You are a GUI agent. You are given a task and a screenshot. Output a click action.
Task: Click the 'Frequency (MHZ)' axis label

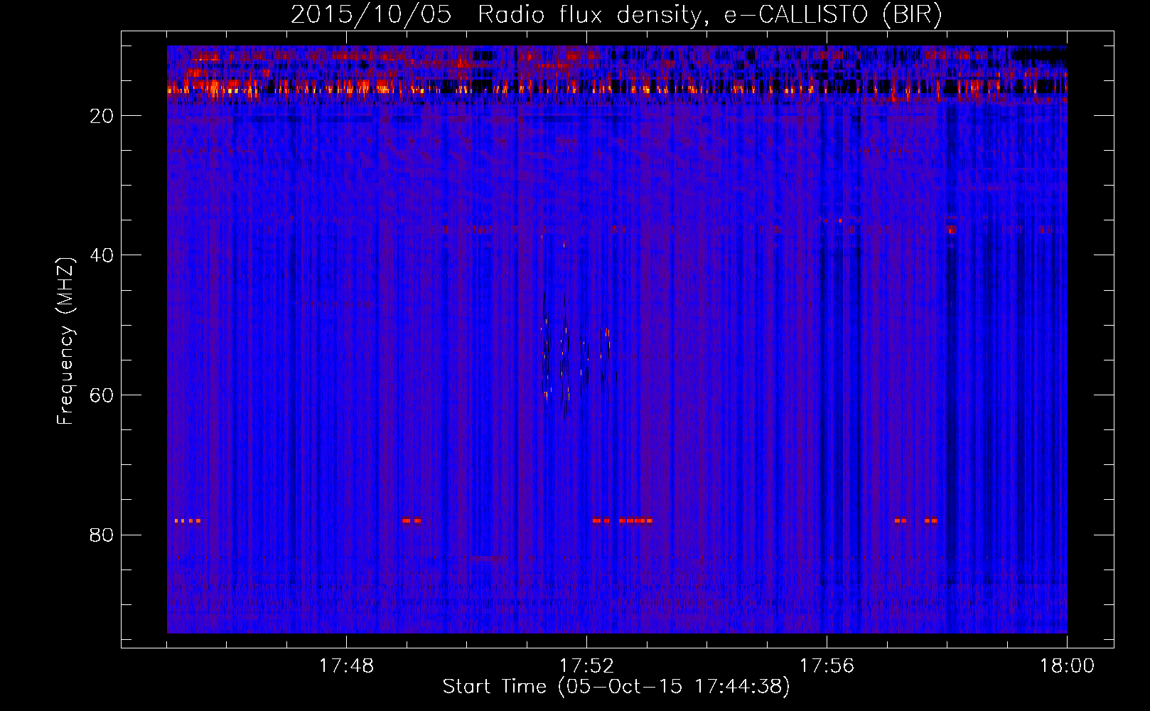[65, 341]
